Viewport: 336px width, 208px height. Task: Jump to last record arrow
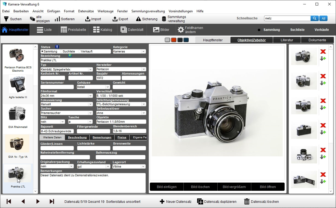coord(52,201)
